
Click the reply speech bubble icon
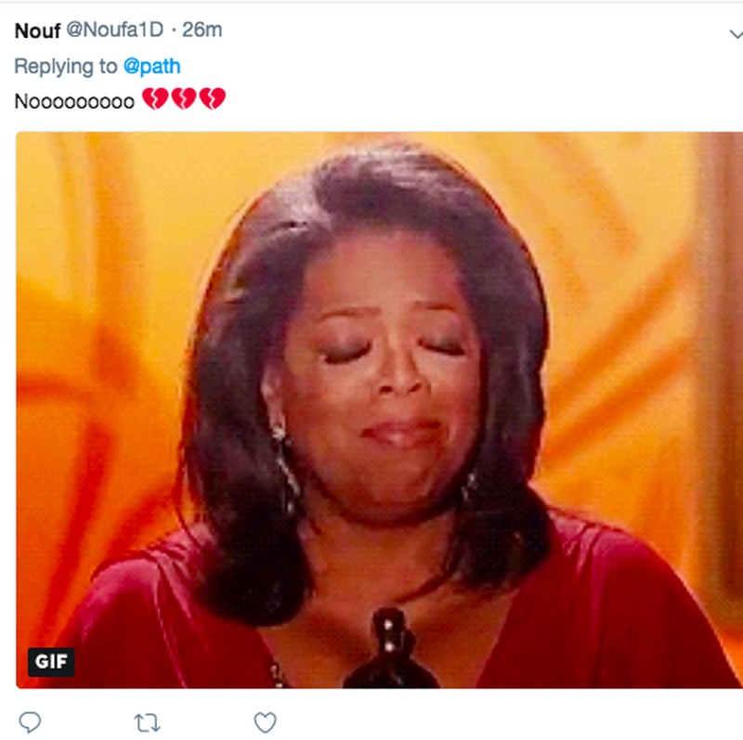(x=30, y=721)
